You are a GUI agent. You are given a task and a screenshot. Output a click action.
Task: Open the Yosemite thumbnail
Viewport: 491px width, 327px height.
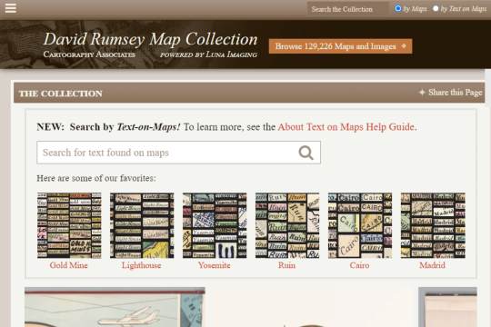click(x=215, y=225)
